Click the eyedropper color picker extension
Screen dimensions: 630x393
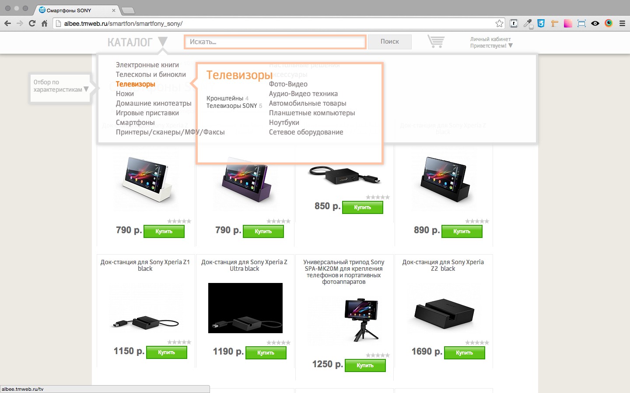coord(528,24)
